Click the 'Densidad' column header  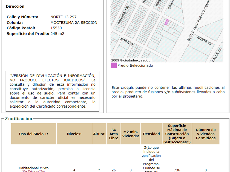click(151, 134)
